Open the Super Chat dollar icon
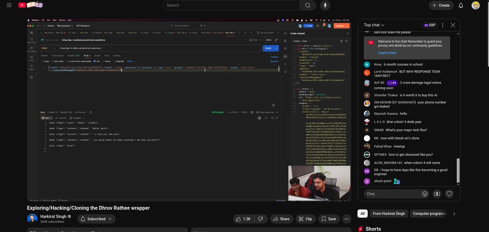The image size is (489, 232). point(437,194)
